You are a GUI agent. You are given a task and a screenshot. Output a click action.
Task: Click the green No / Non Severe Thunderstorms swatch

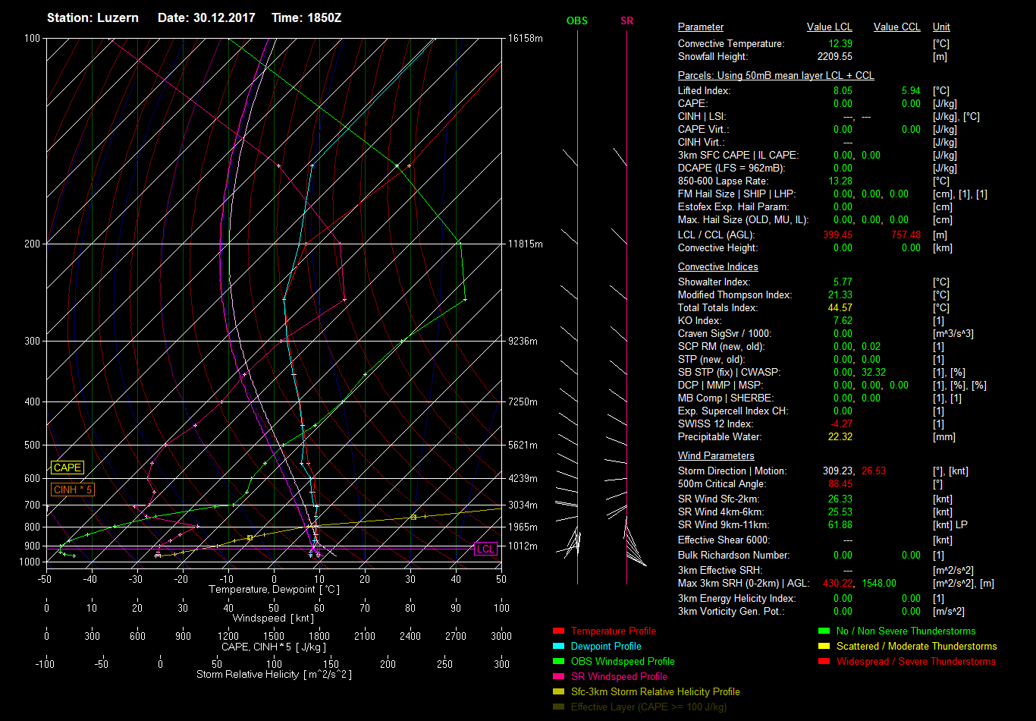pos(824,631)
